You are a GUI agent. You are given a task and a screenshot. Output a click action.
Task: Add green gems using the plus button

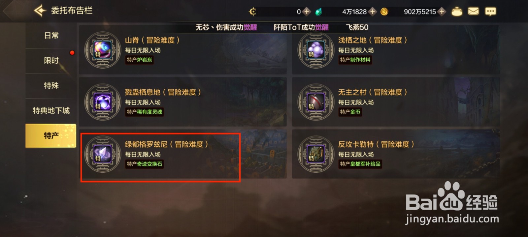tap(373, 12)
